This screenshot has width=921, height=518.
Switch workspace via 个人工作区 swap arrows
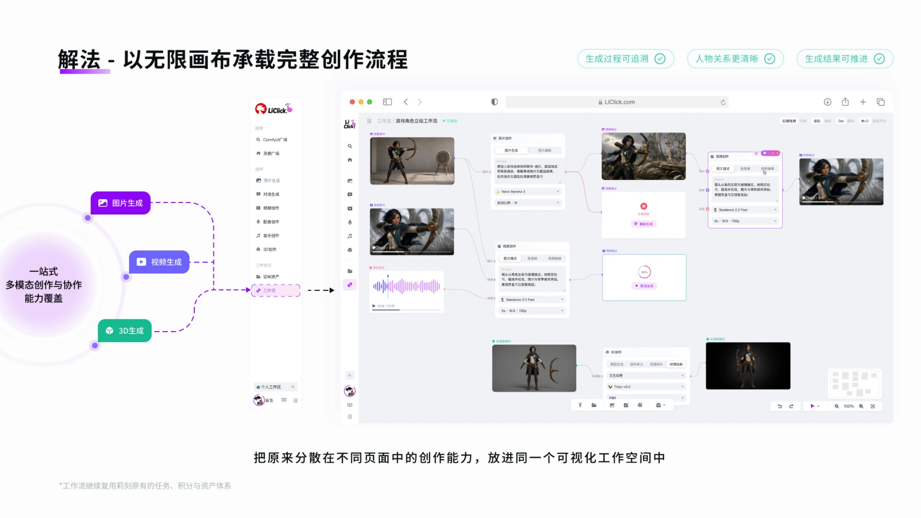click(293, 387)
